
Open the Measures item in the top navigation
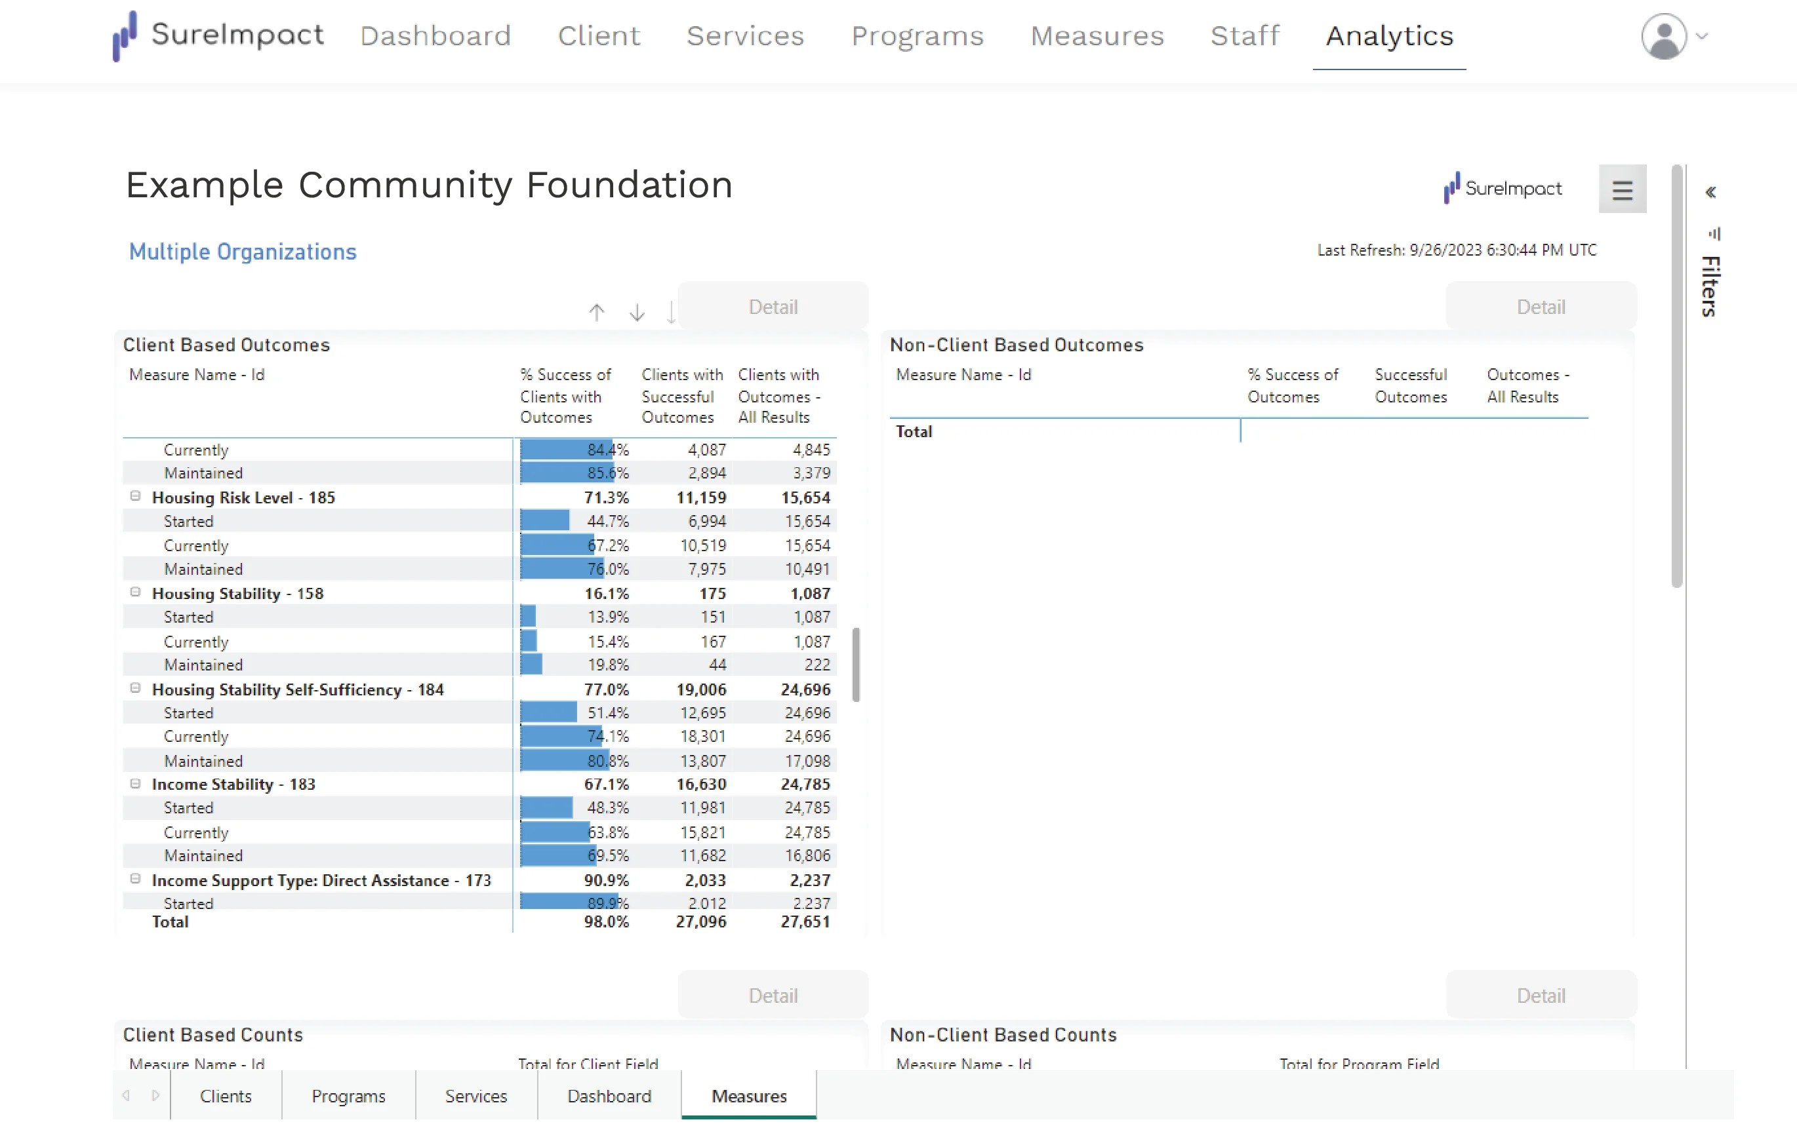click(x=1097, y=36)
